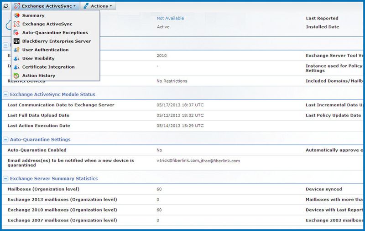365x231 pixels.
Task: Click the Action History clock icon
Action: point(16,75)
